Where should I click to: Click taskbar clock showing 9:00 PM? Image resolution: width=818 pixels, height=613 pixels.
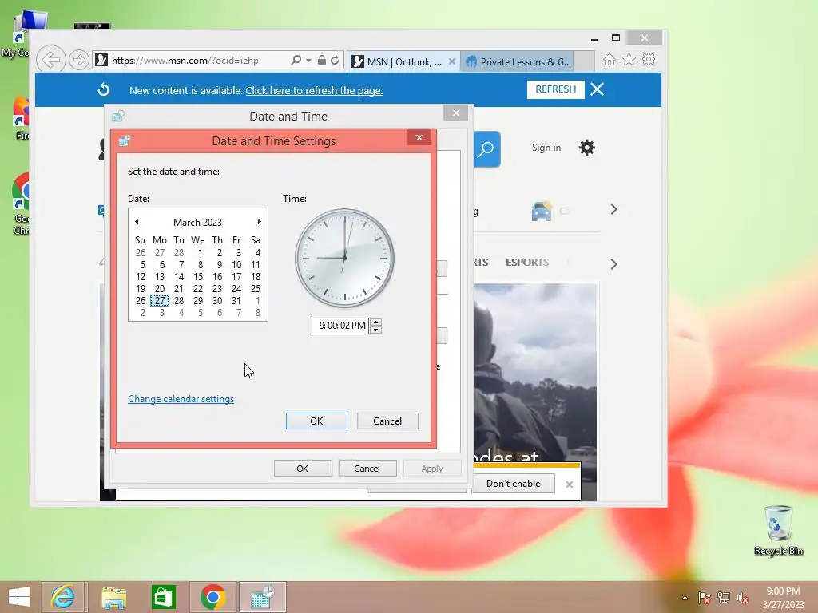(x=783, y=598)
